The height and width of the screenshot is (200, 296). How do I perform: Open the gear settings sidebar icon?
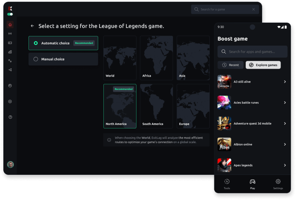[10, 102]
